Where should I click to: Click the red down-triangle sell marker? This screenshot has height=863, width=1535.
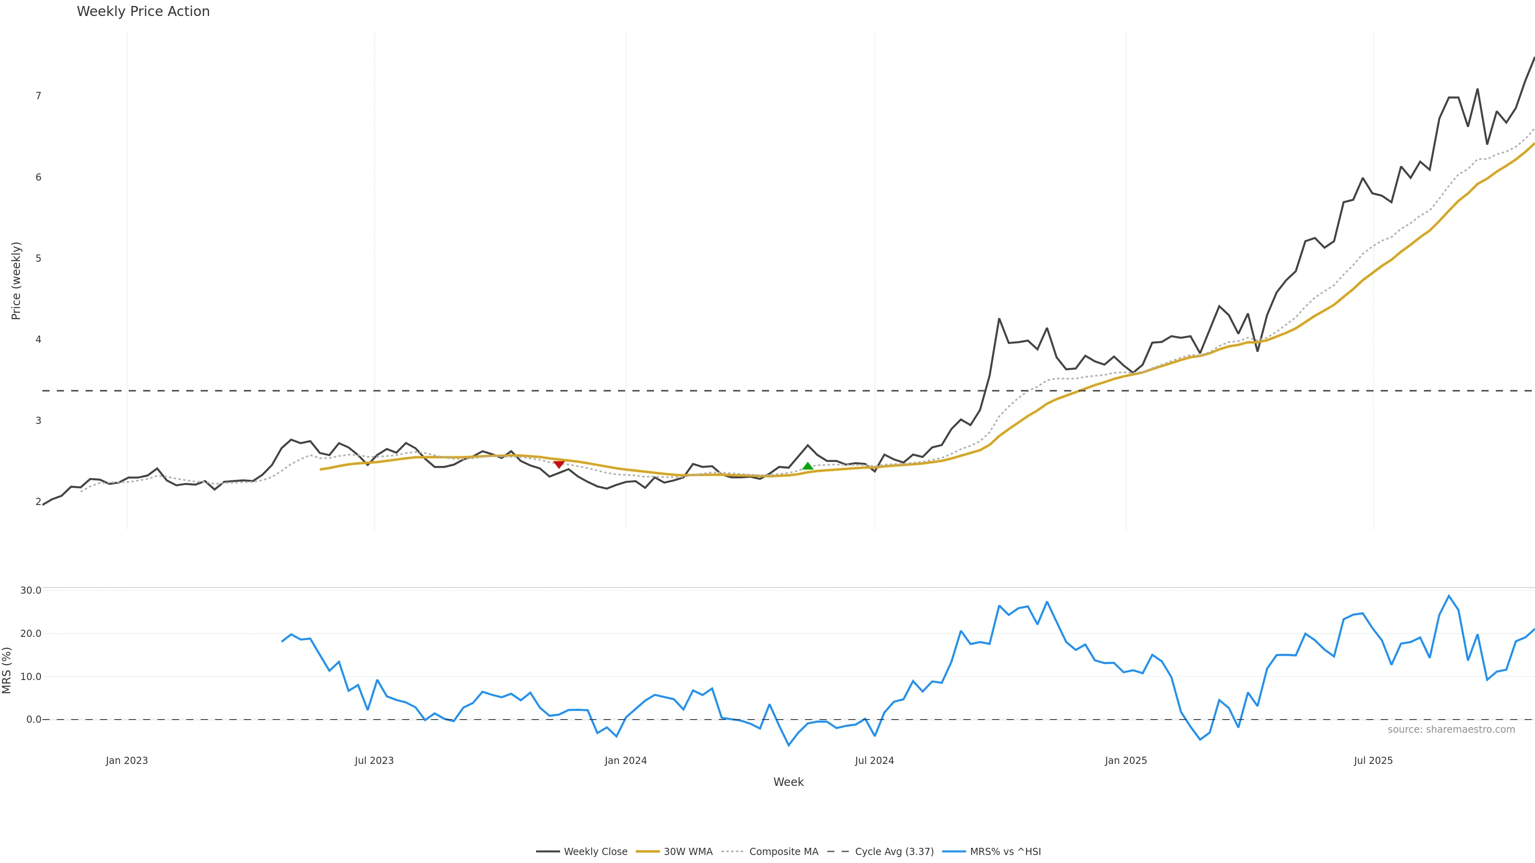click(x=558, y=465)
